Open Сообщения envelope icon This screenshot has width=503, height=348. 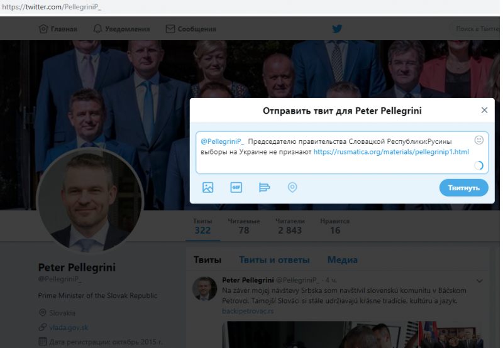170,29
